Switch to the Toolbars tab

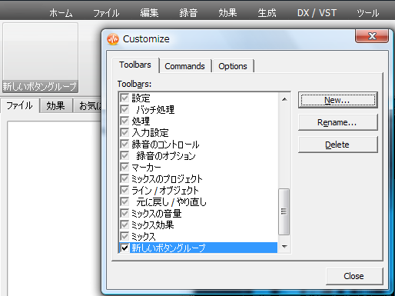135,65
